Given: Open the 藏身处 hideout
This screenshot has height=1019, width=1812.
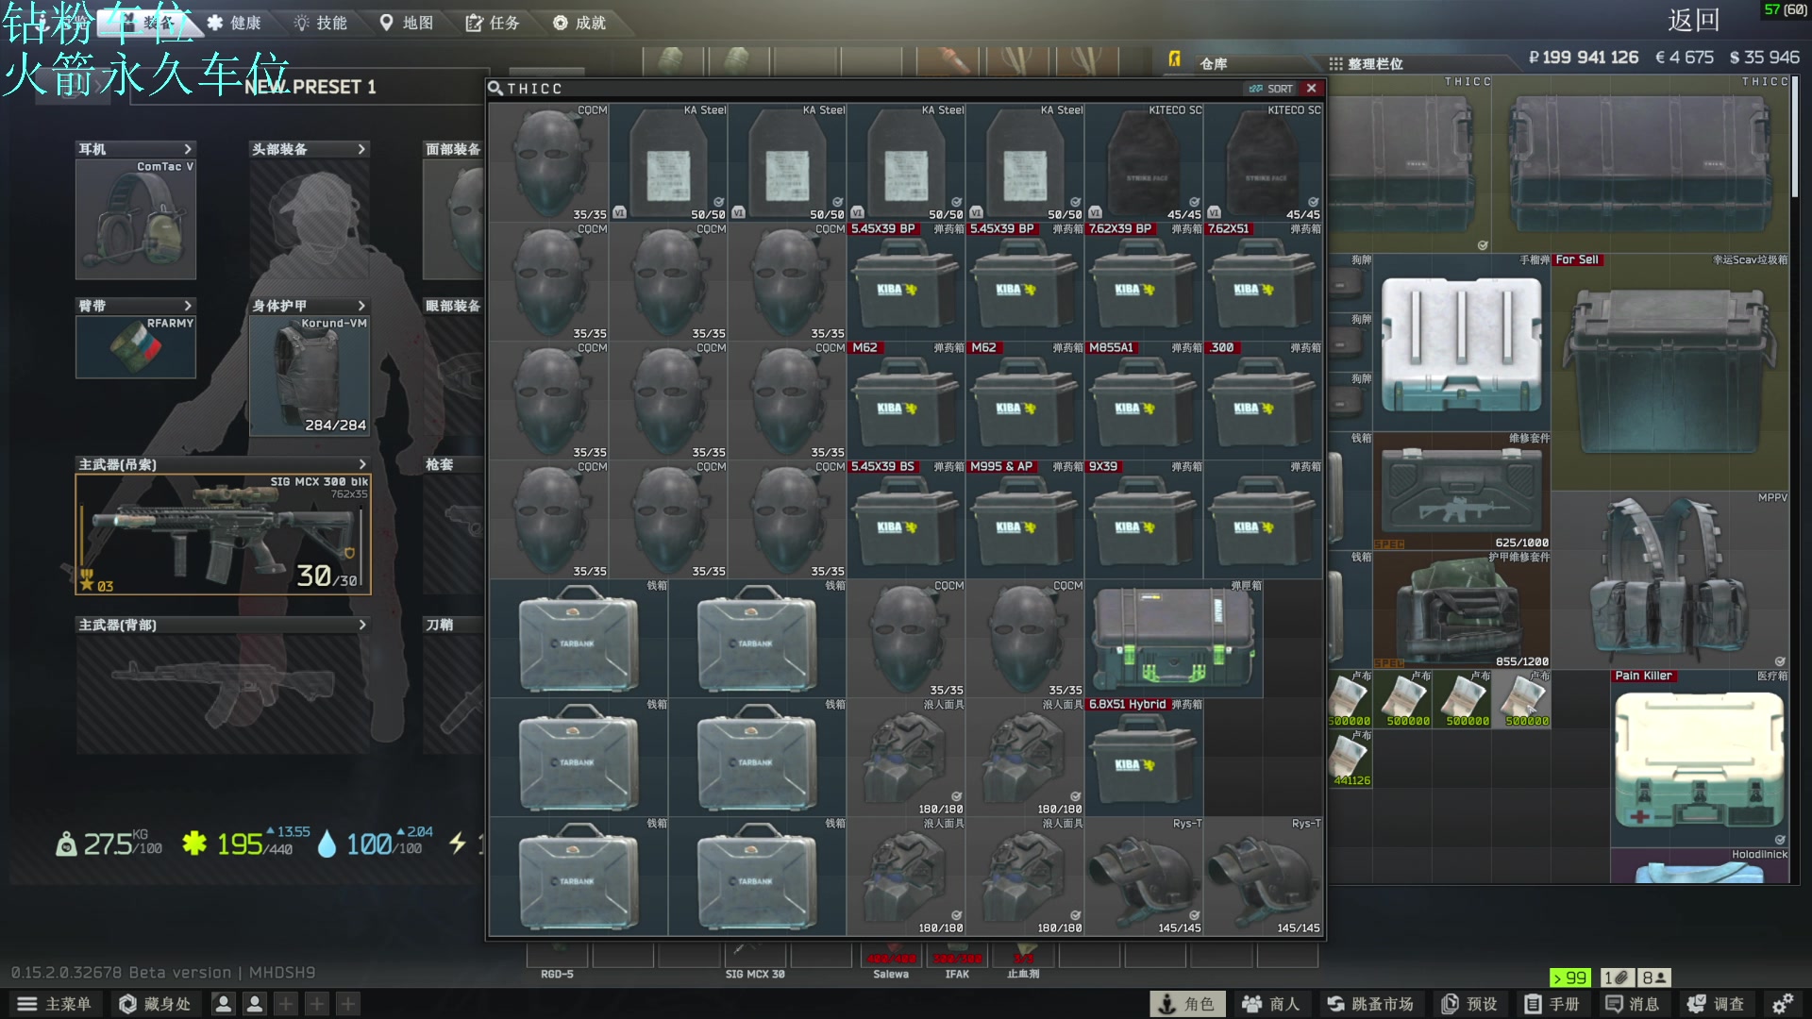Looking at the screenshot, I should 155,1004.
